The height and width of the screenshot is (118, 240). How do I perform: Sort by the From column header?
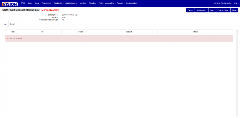point(81,32)
